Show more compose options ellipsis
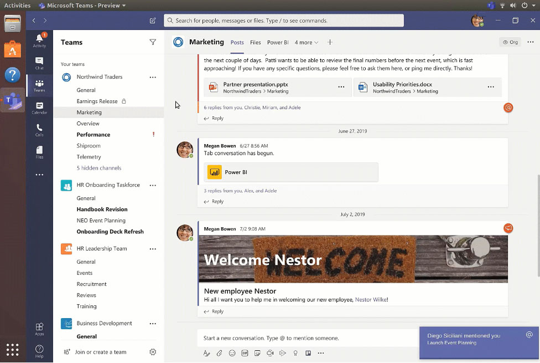540x363 pixels. coord(321,353)
